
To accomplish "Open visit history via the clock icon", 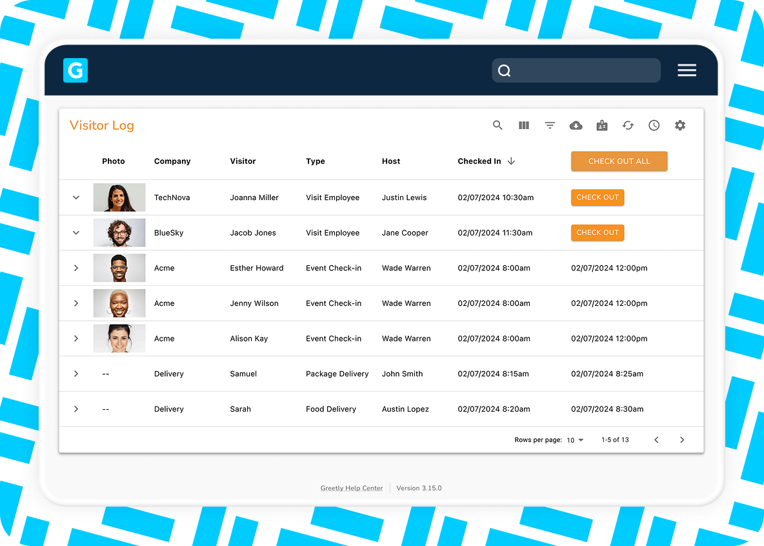I will pyautogui.click(x=654, y=125).
